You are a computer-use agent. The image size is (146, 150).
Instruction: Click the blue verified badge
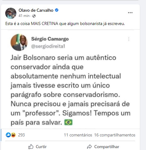coord(56,10)
